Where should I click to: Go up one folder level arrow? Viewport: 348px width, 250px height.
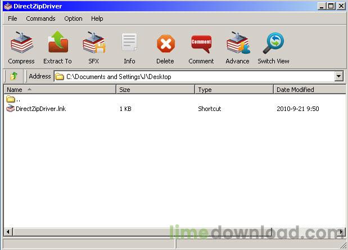click(13, 76)
